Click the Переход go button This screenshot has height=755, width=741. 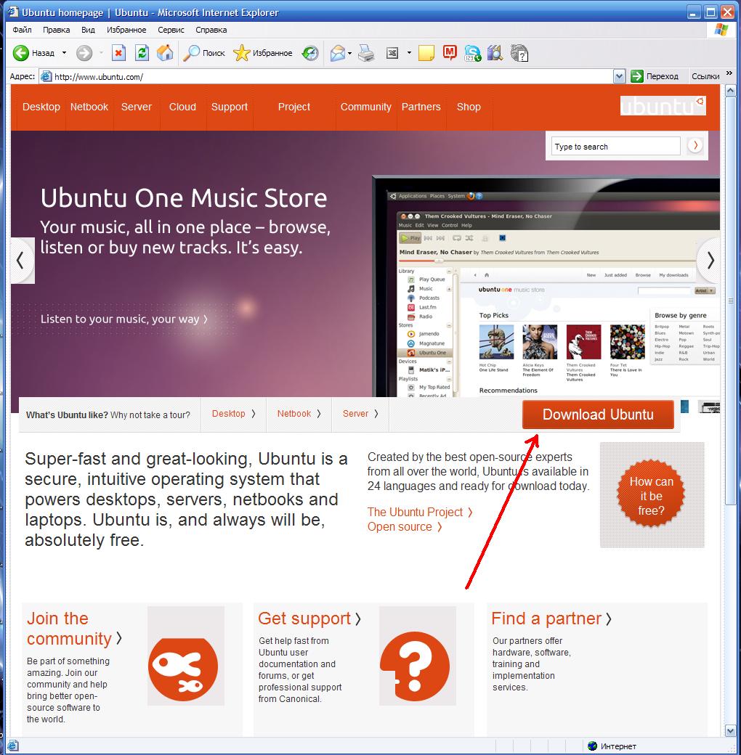655,76
